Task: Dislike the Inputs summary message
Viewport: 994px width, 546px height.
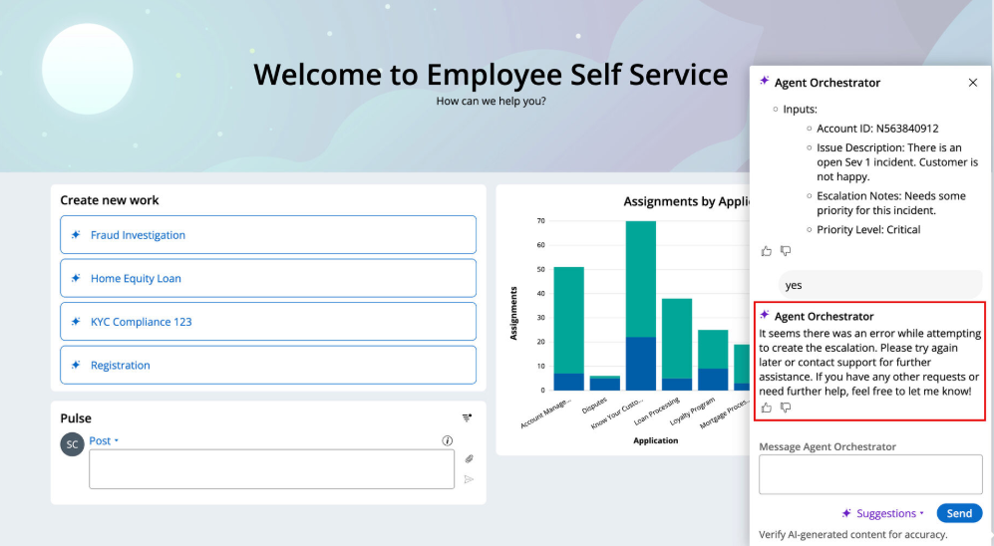Action: (786, 251)
